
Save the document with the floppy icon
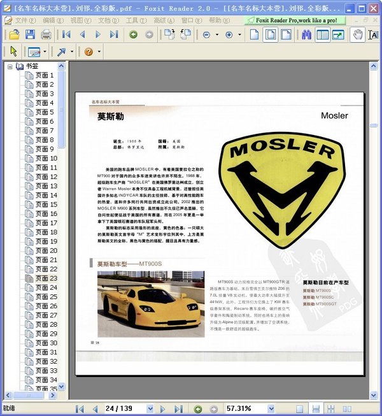click(x=30, y=34)
